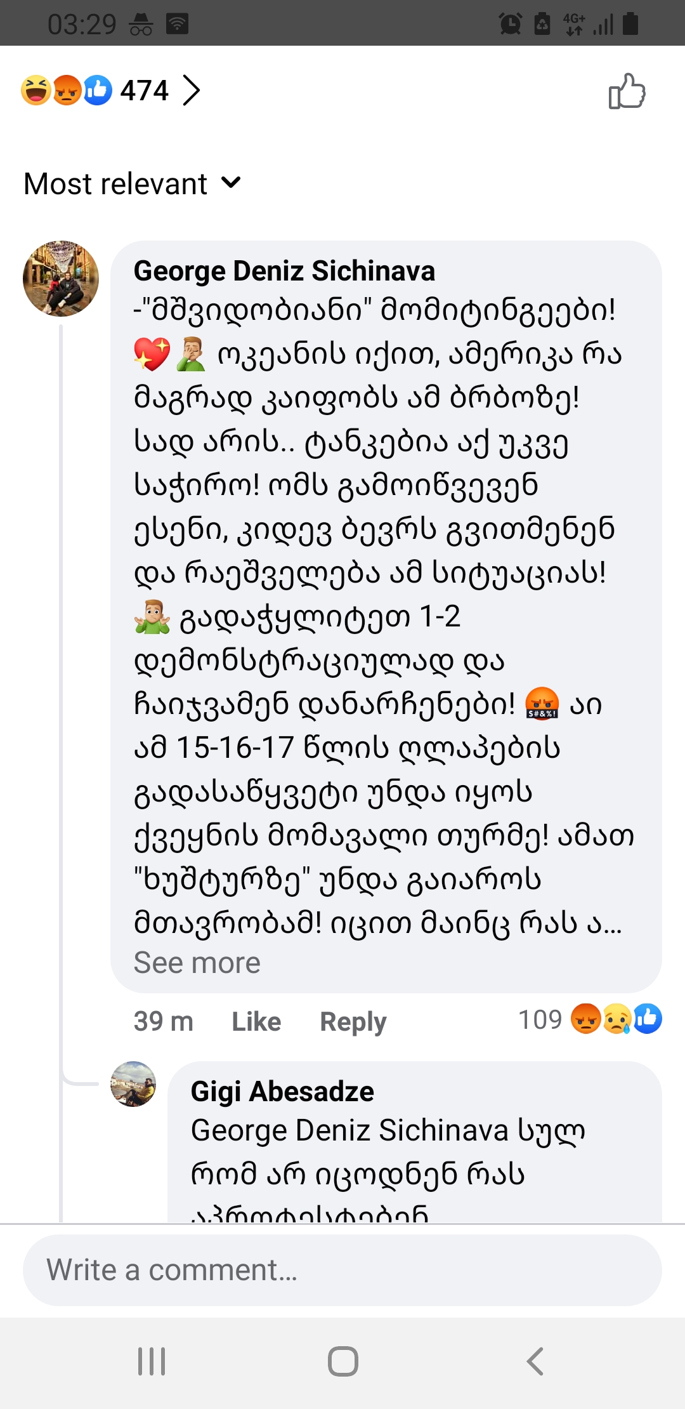Tap the George Deniz Sichinava commenter name

pyautogui.click(x=284, y=271)
